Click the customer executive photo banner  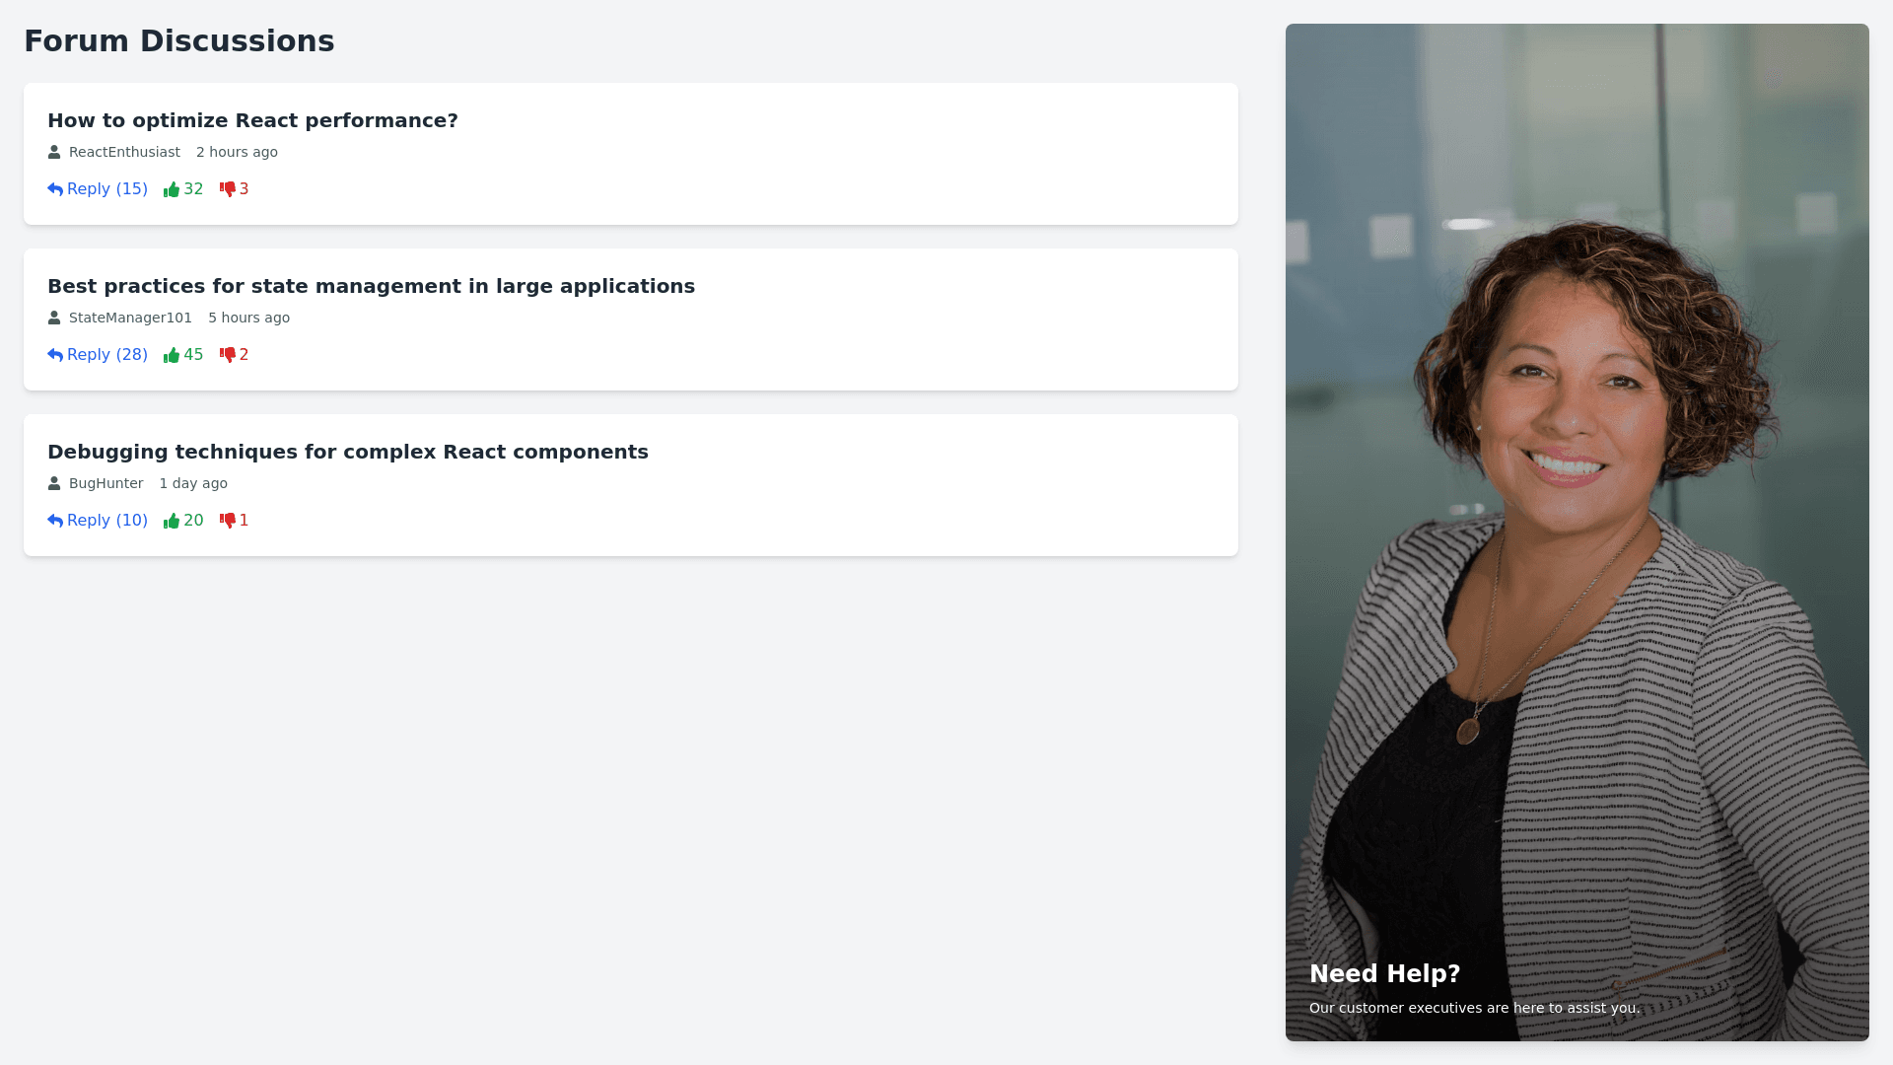click(1577, 493)
